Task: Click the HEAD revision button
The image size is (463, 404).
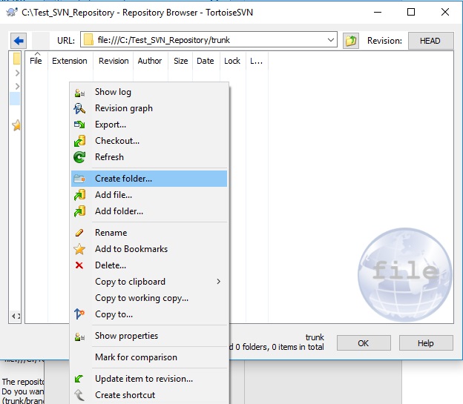Action: tap(431, 41)
